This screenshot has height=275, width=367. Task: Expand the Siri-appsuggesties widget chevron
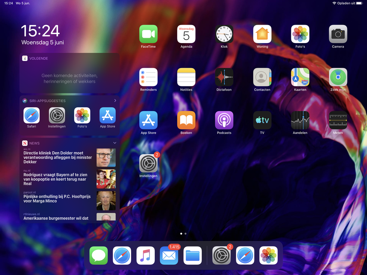click(x=115, y=101)
